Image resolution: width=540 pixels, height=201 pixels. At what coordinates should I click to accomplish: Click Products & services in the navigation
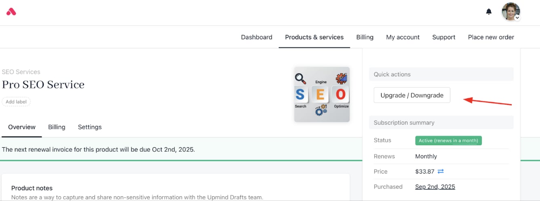coord(314,37)
